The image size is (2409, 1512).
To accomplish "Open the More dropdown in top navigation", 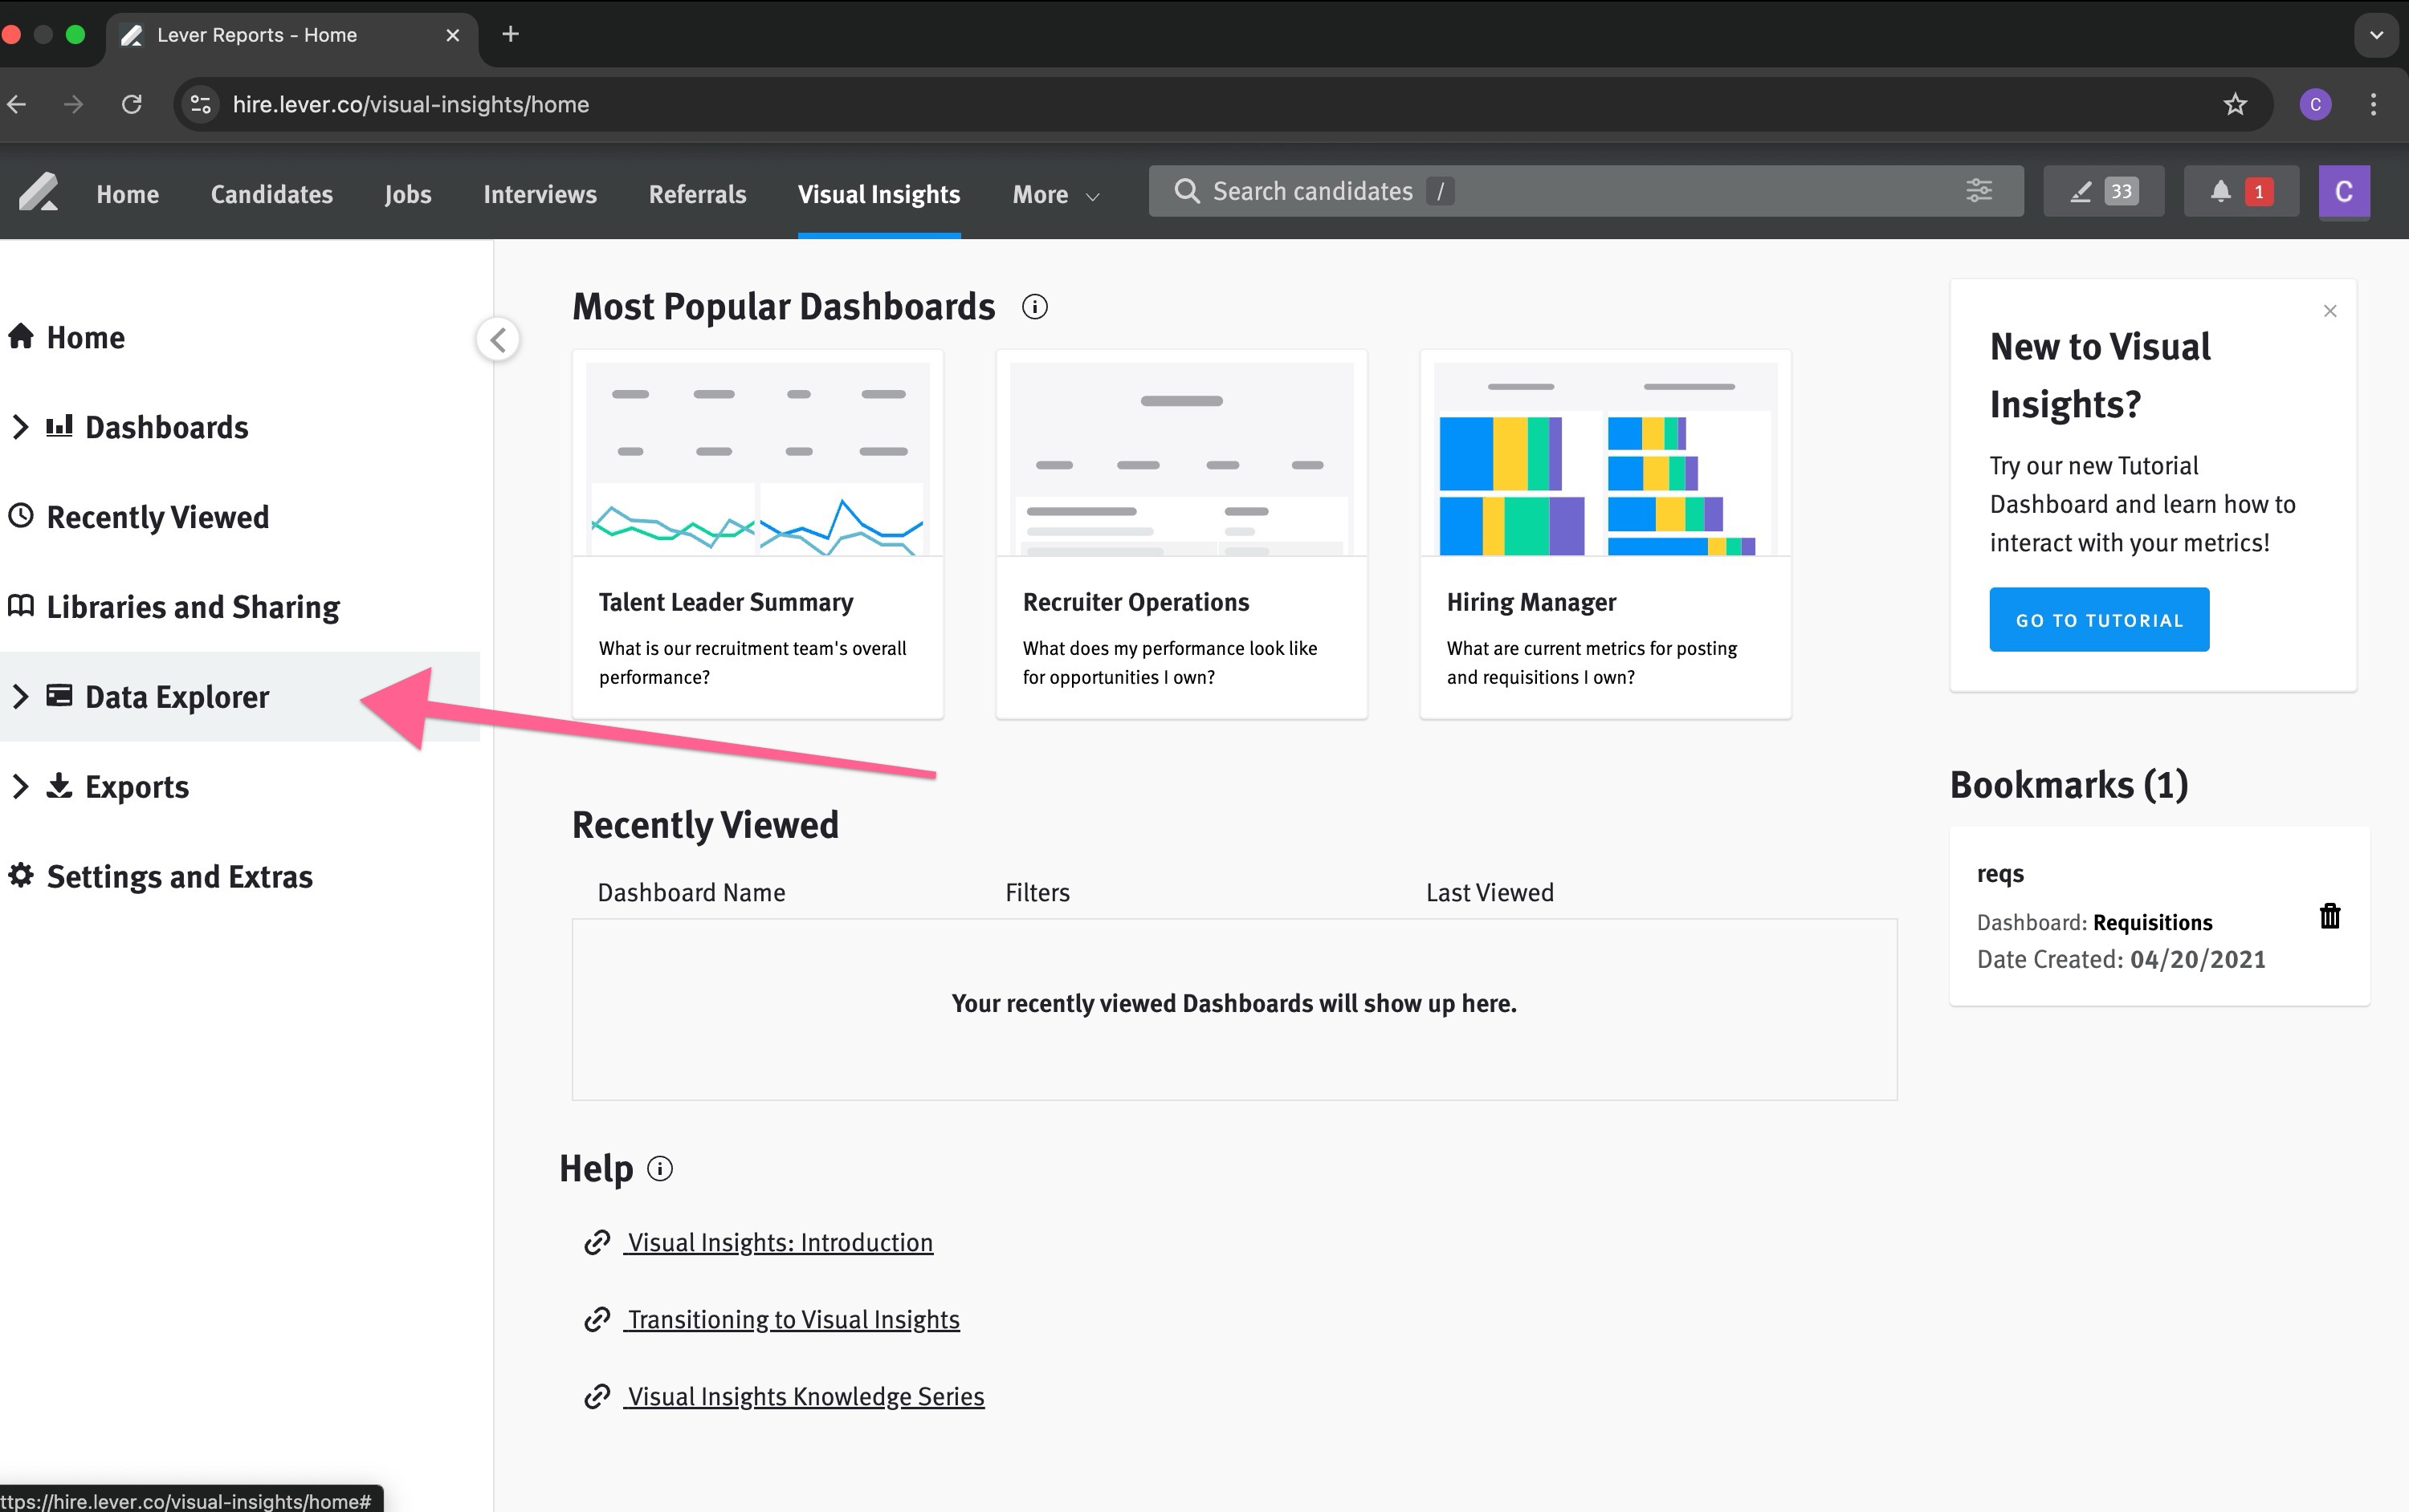I will pyautogui.click(x=1055, y=194).
